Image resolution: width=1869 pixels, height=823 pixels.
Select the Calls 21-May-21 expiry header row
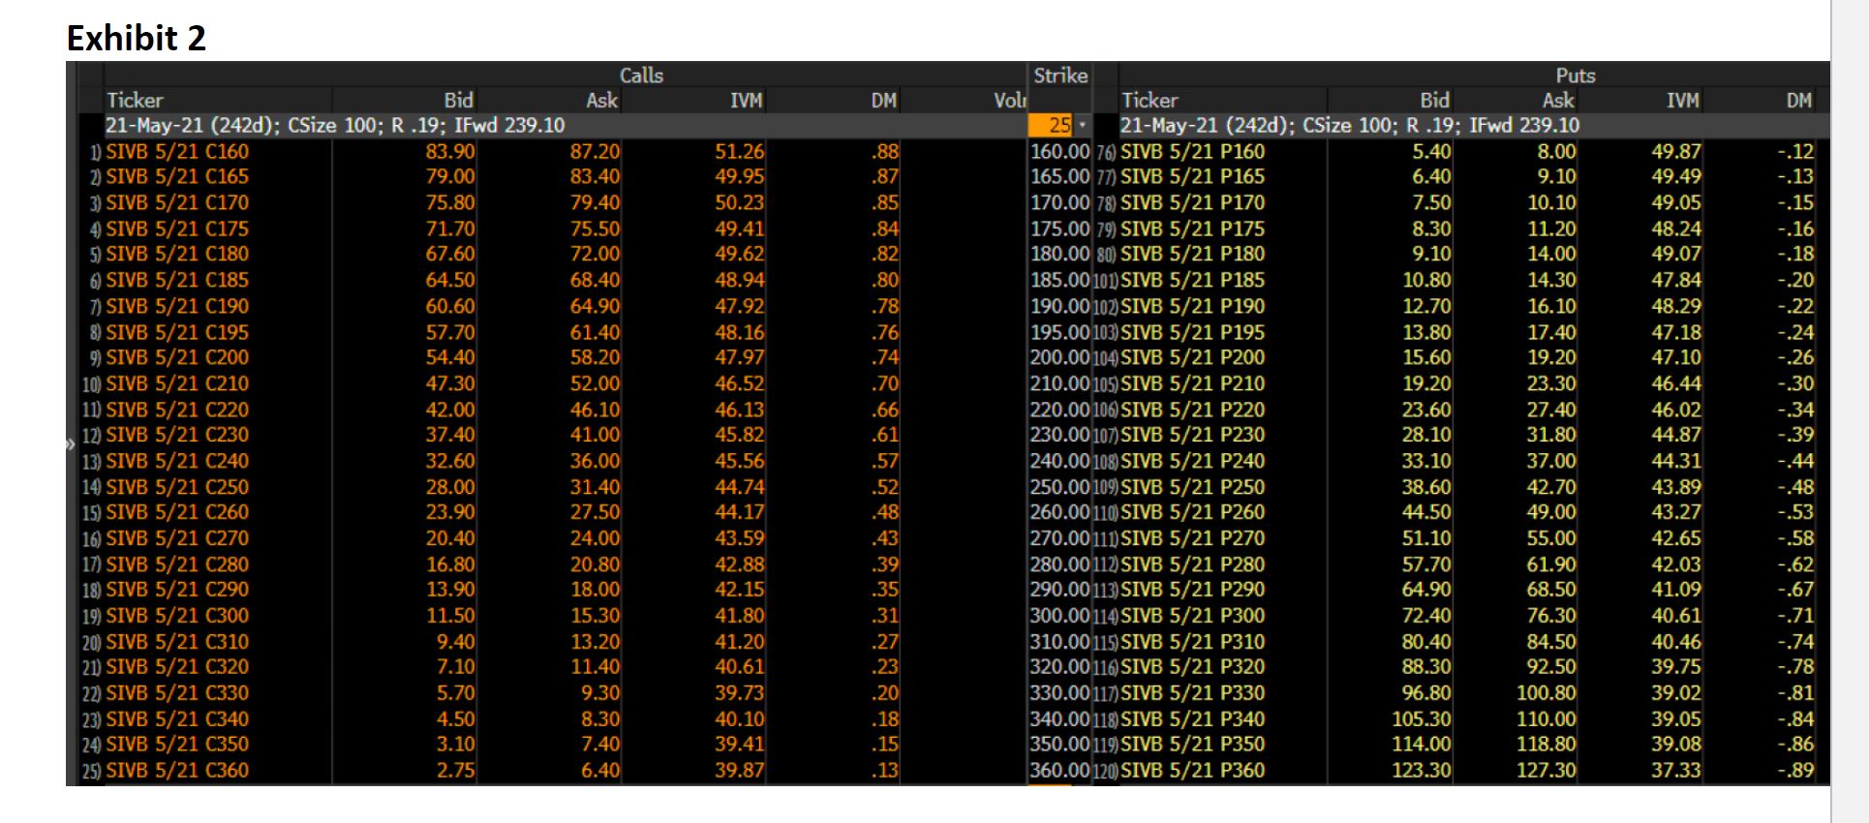click(565, 125)
